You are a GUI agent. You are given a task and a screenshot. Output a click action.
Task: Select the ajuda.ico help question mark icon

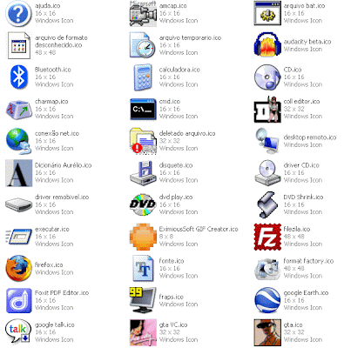coord(18,14)
